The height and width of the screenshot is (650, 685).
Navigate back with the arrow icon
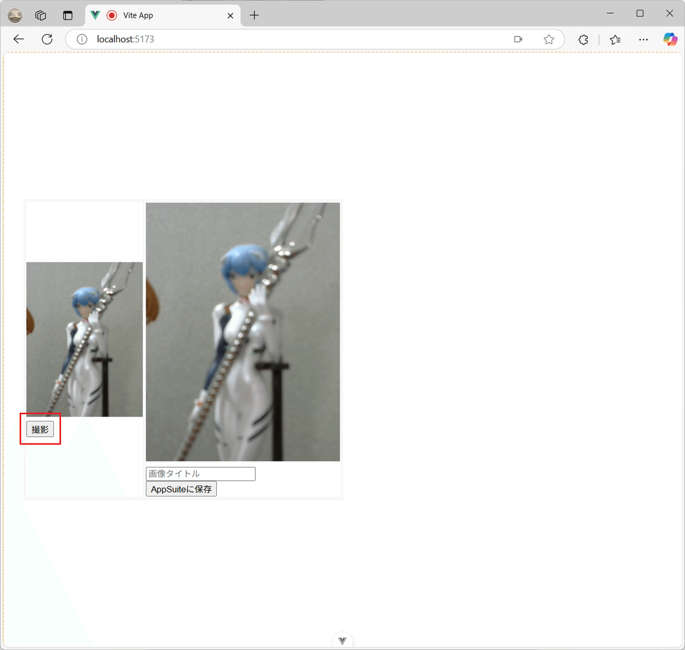point(18,39)
